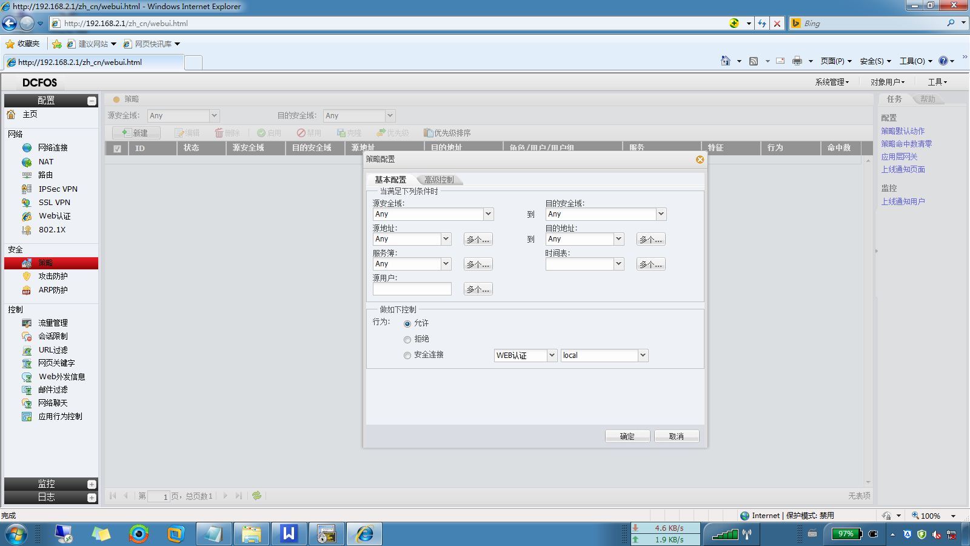Viewport: 970px width, 546px height.
Task: Open the 应用层网关 link
Action: [x=899, y=157]
